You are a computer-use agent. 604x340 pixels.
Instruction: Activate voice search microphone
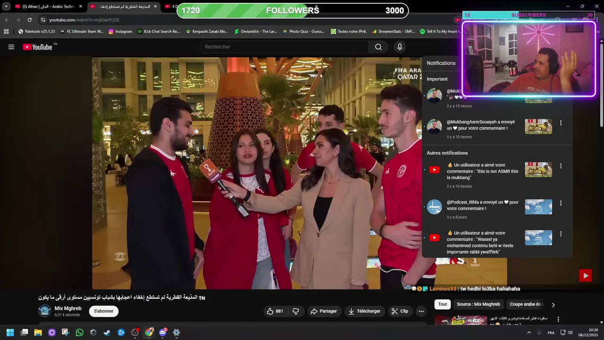[x=400, y=47]
